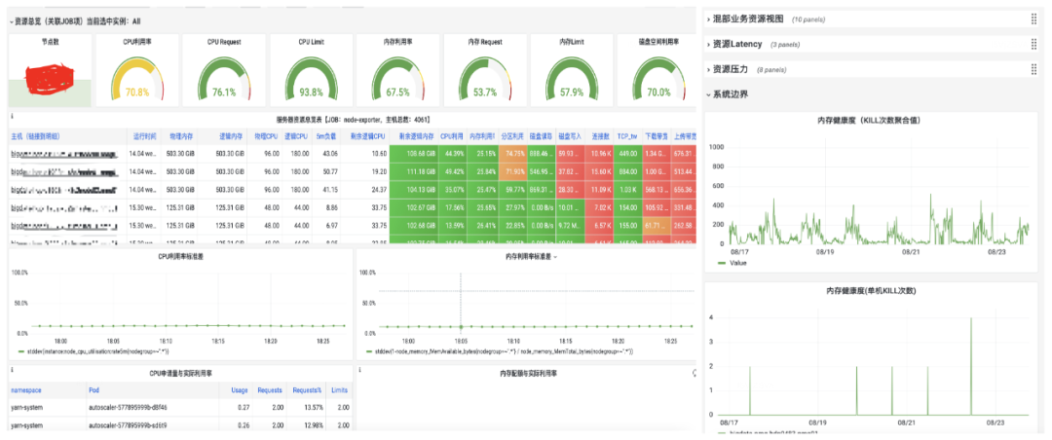
Task: Sort pod table by namespace column
Action: [26, 389]
